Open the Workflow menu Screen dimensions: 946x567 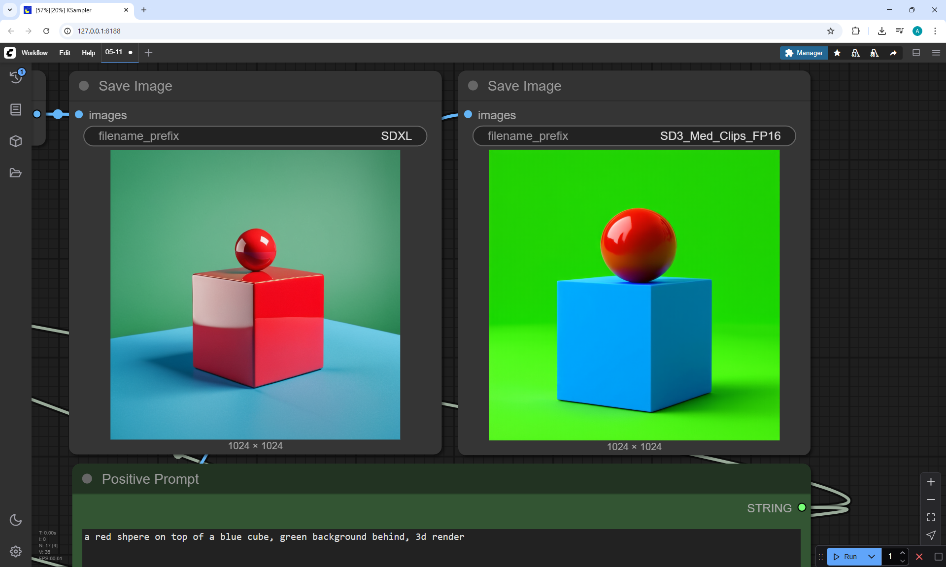[x=34, y=53]
